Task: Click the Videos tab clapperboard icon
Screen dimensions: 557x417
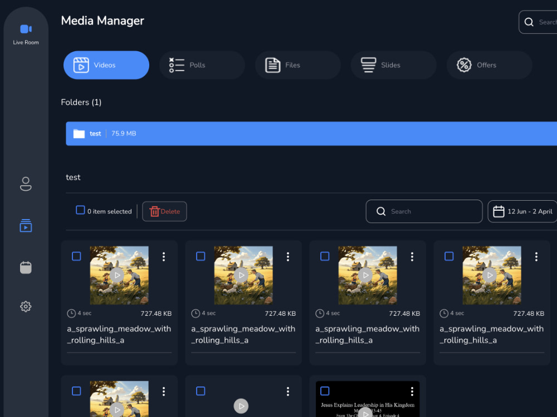Action: 81,65
